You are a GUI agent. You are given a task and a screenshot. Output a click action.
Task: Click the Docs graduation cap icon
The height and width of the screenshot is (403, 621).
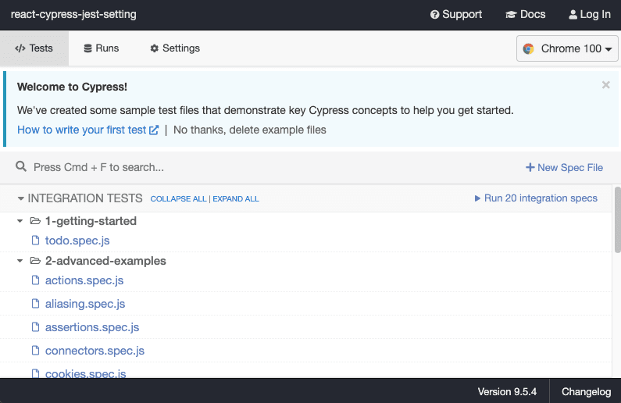pos(512,15)
